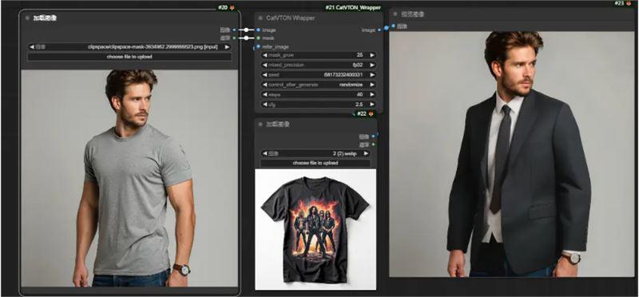Select node #20's blue image output socket
Viewport: 639px width, 297px height.
[x=234, y=30]
